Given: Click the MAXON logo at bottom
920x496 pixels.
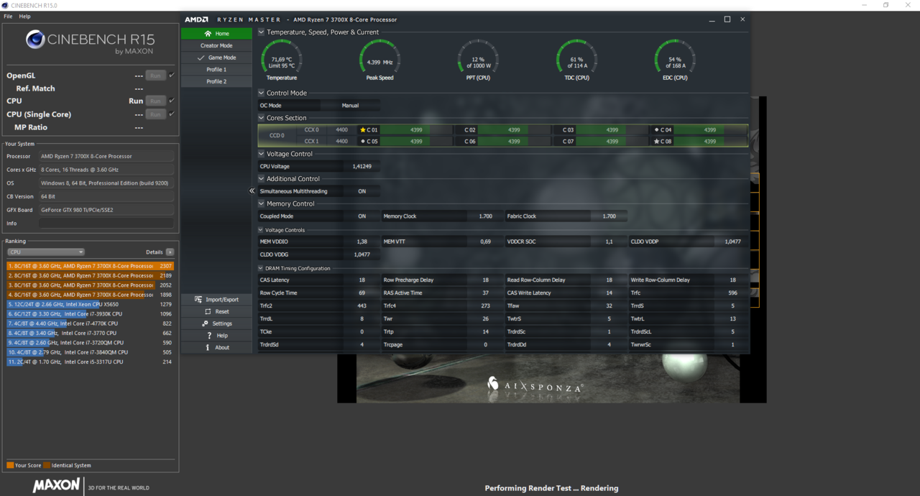Looking at the screenshot, I should pyautogui.click(x=56, y=485).
